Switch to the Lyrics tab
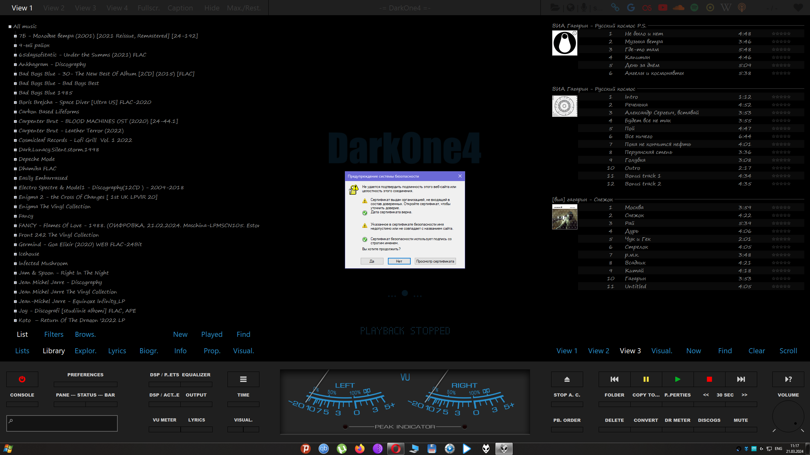The width and height of the screenshot is (810, 455). (117, 351)
